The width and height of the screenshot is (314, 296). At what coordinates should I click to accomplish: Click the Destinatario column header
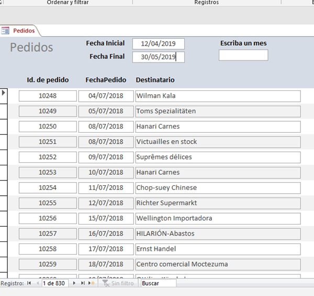click(155, 80)
